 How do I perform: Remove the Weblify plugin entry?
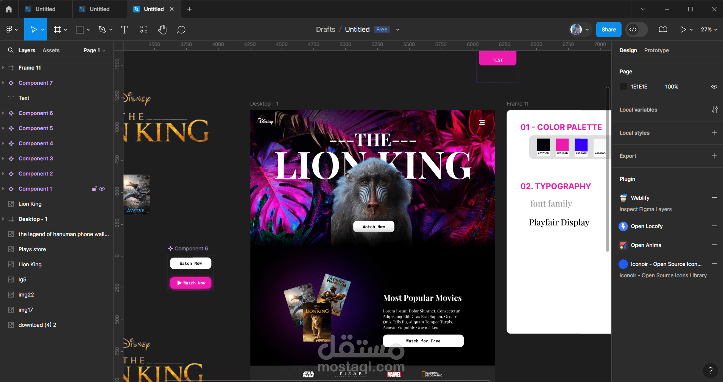pyautogui.click(x=714, y=197)
